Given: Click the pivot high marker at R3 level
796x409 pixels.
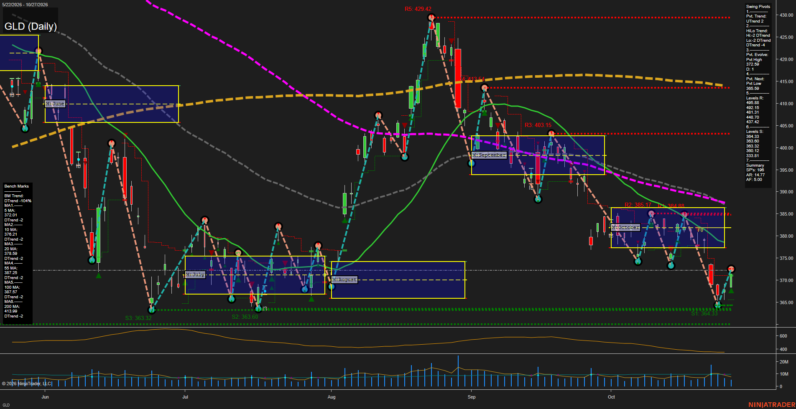Looking at the screenshot, I should coord(551,134).
